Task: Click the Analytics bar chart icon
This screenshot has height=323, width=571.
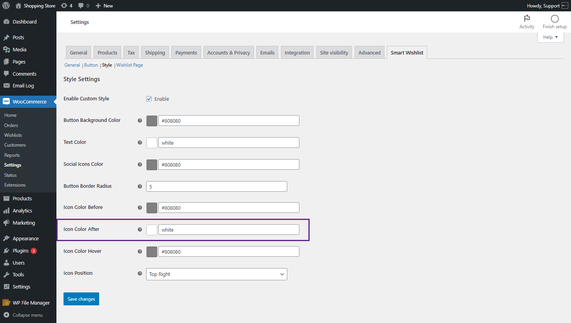Action: tap(6, 210)
